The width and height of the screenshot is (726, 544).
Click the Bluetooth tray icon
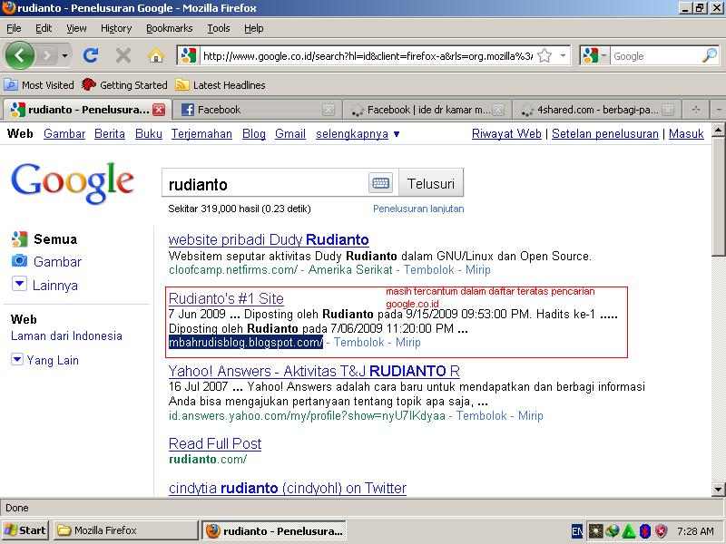645,531
